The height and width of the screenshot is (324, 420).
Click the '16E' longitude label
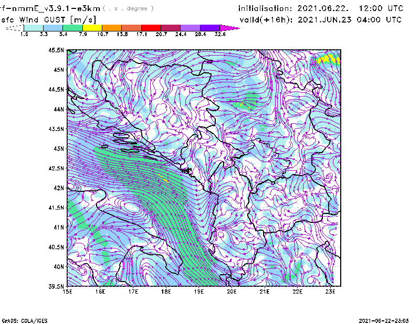click(100, 291)
